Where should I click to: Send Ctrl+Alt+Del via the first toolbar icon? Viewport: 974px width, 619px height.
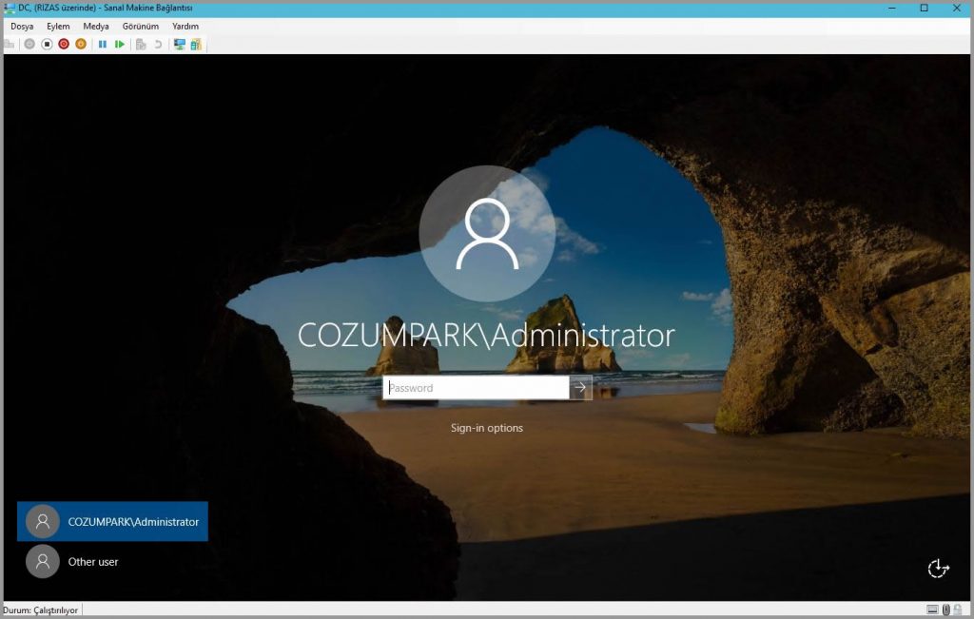click(x=9, y=44)
